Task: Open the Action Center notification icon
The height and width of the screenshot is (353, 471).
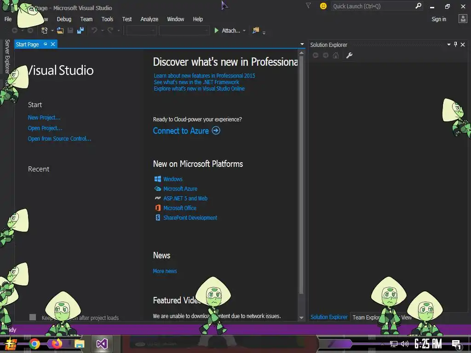Action: [457, 344]
